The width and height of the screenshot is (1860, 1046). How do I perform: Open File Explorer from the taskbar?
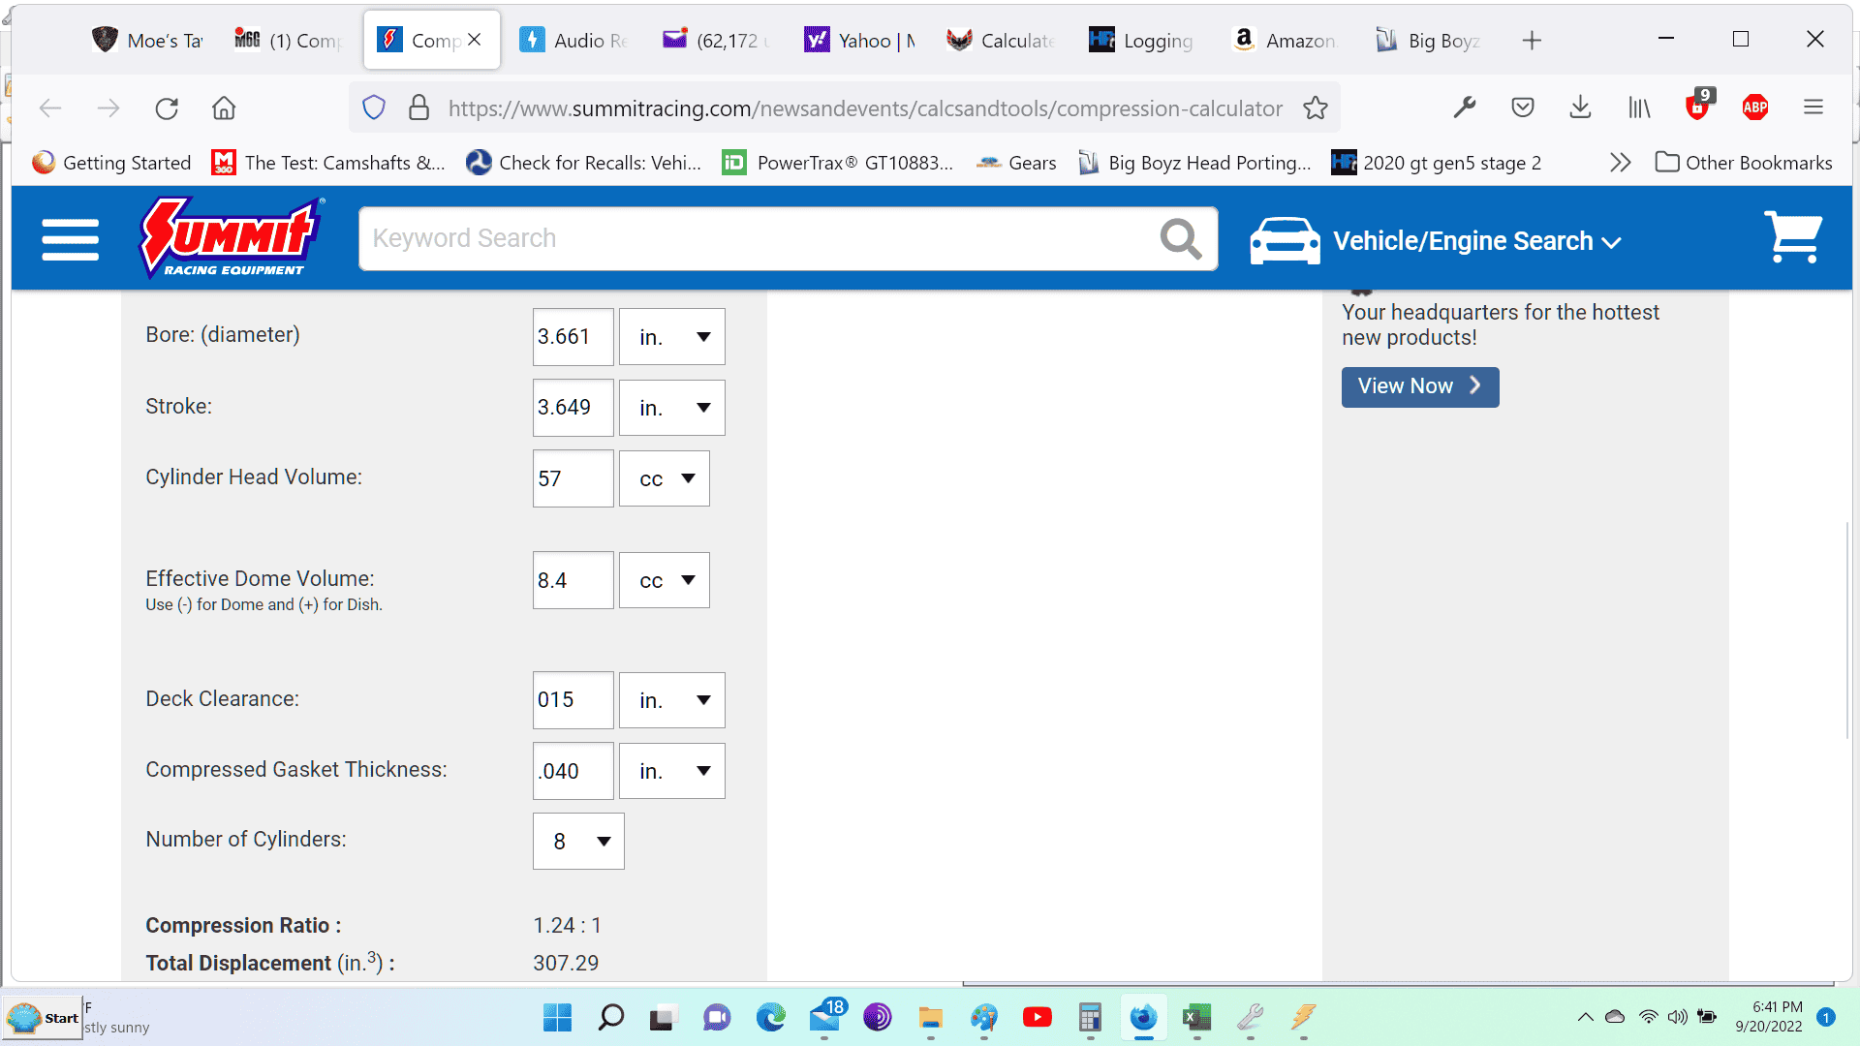coord(931,1017)
